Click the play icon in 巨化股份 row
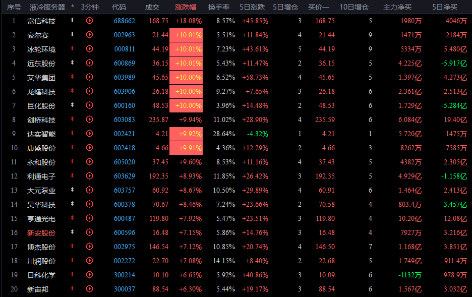 coord(89,105)
